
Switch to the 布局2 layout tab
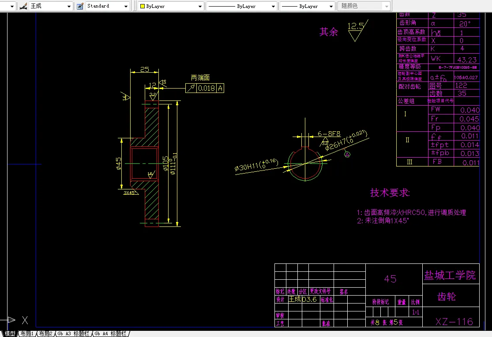[46, 333]
